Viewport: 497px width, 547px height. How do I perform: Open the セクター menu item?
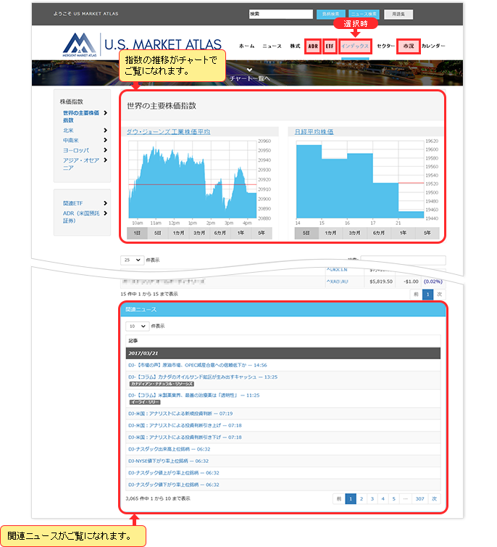385,46
